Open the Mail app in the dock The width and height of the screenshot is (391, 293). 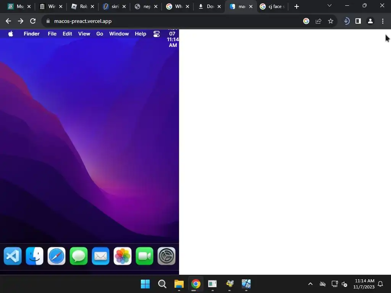point(100,256)
